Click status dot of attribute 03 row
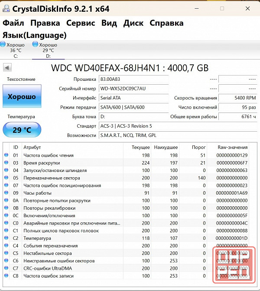 coord(6,162)
